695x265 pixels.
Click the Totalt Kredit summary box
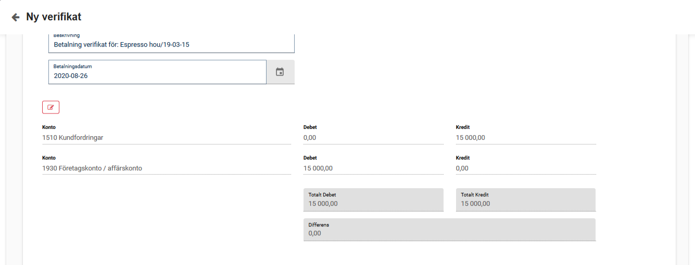pos(525,200)
